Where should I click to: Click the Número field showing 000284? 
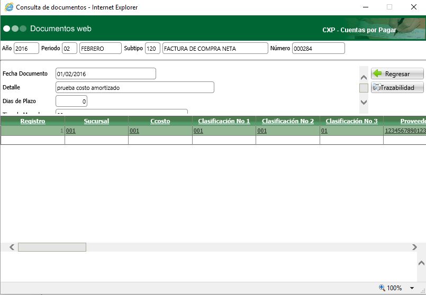(x=319, y=48)
